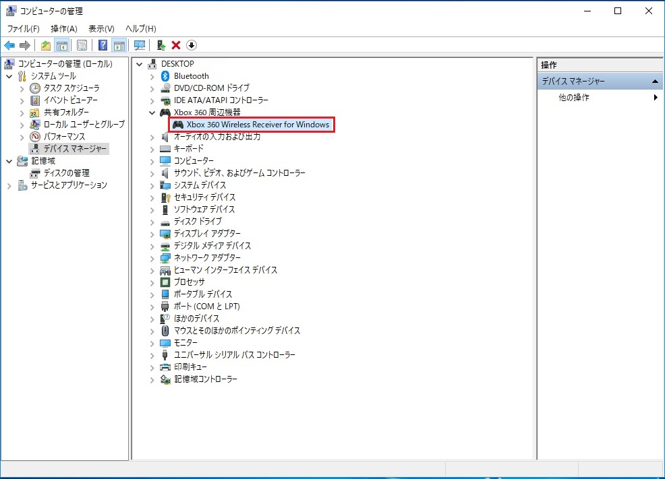The width and height of the screenshot is (665, 479).
Task: Click the 印刷キュー printer icon
Action: (165, 367)
